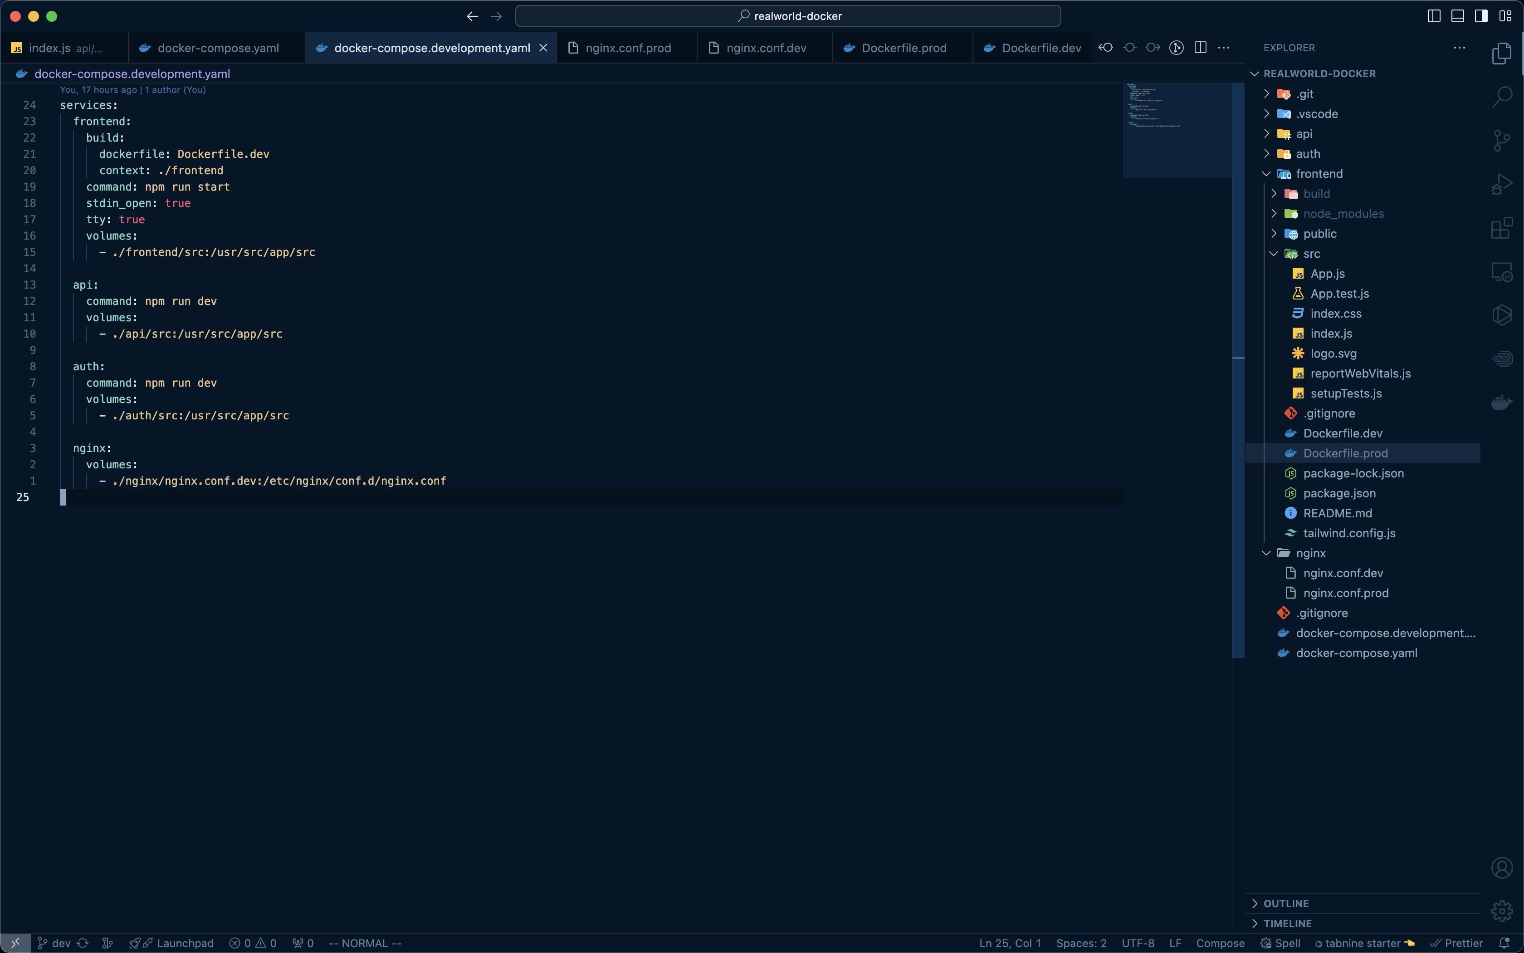
Task: Switch to the docker-compose.yaml tab
Action: (x=217, y=48)
